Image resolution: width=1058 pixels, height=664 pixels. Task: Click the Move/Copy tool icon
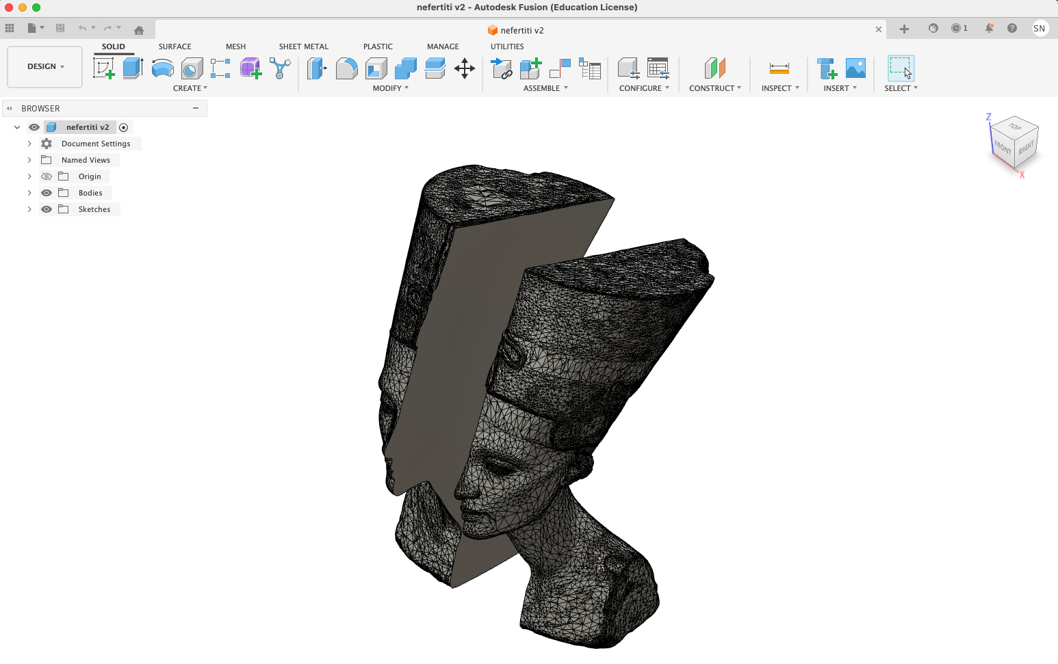pyautogui.click(x=465, y=68)
